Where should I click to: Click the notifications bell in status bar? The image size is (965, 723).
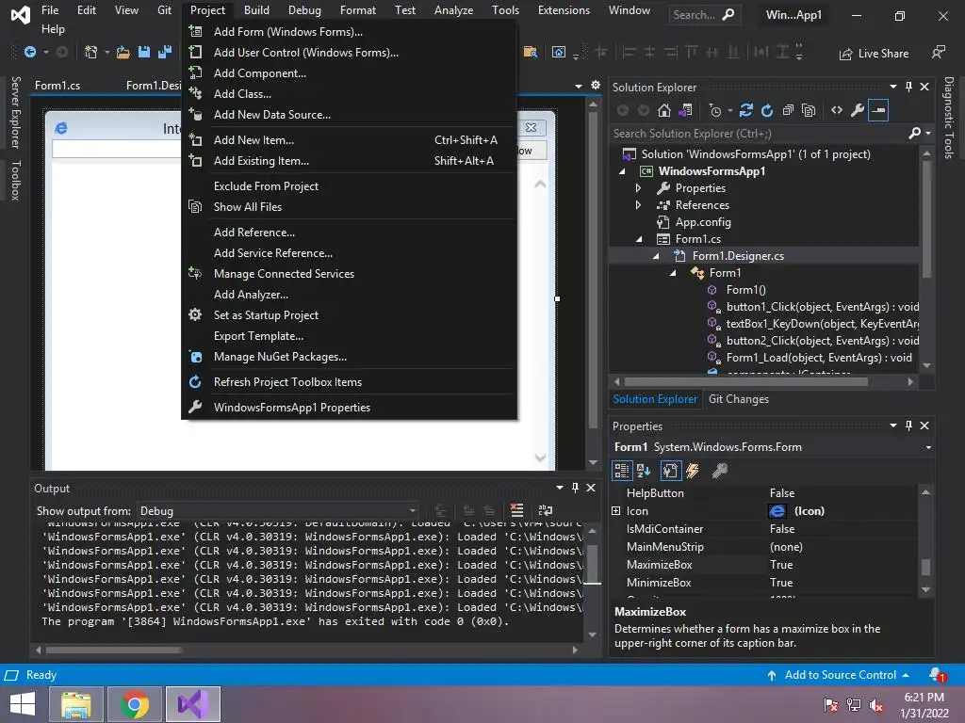tap(938, 675)
